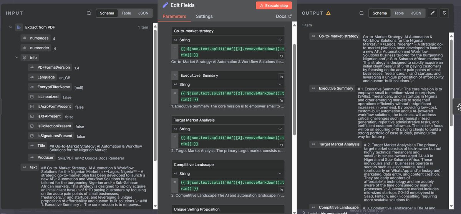Image resolution: width=461 pixels, height=214 pixels.
Task: Click the pencil icon beside Edit Fields title
Action: [x=166, y=5]
